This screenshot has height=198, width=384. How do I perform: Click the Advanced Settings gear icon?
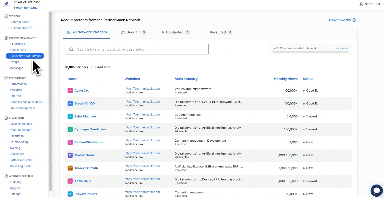tap(6, 176)
